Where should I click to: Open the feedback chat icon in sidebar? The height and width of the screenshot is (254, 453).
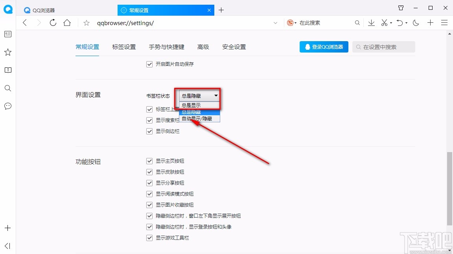point(7,106)
